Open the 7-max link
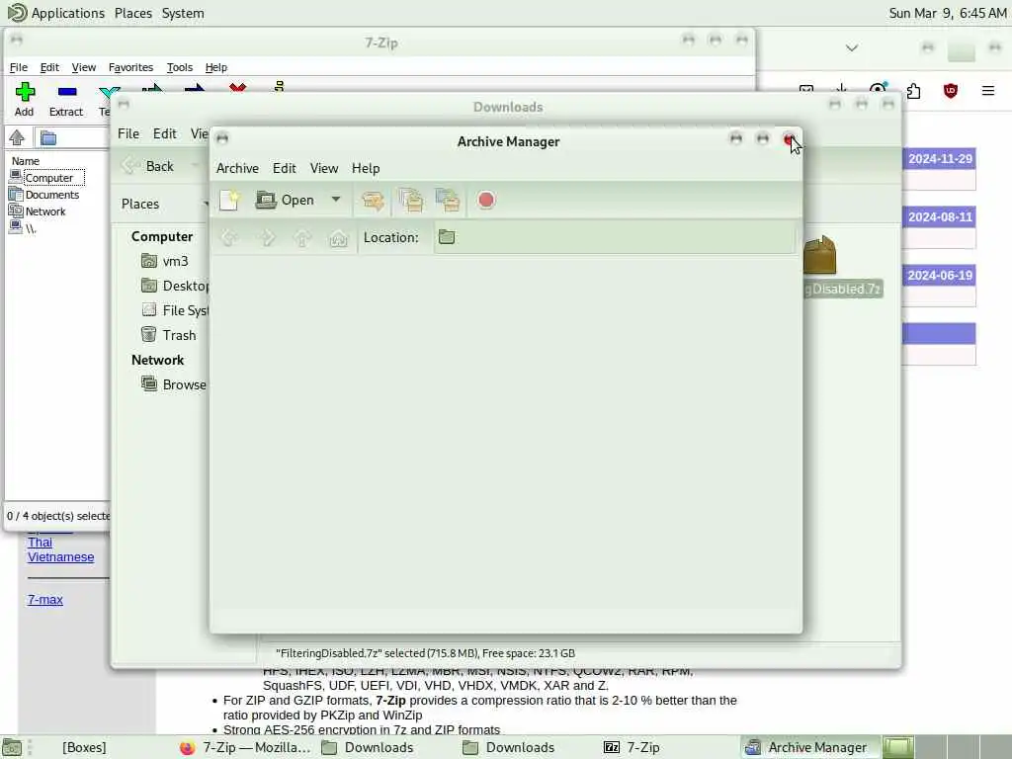This screenshot has height=759, width=1012. point(45,600)
